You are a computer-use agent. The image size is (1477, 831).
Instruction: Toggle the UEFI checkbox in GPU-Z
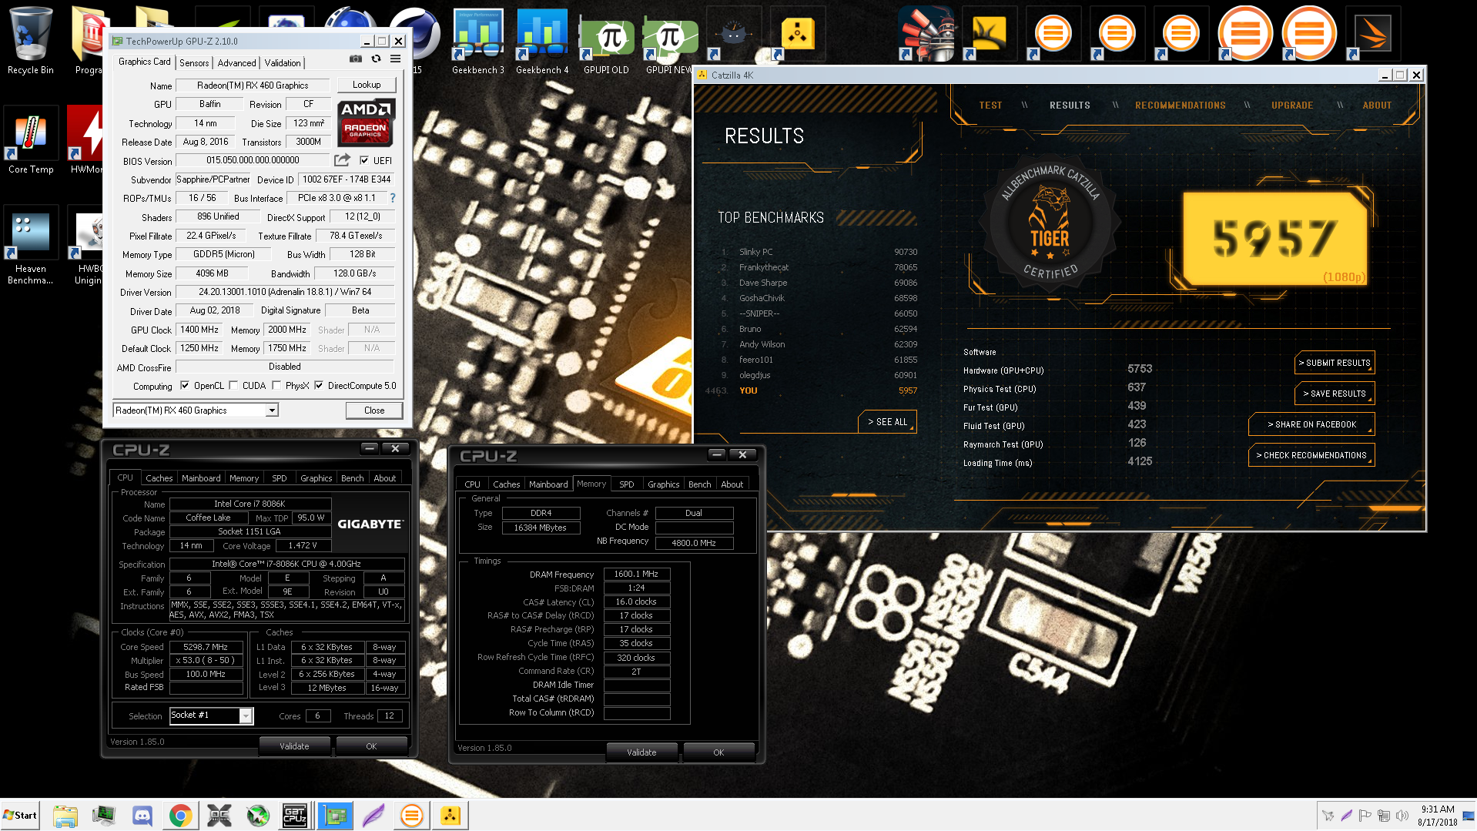(x=364, y=160)
